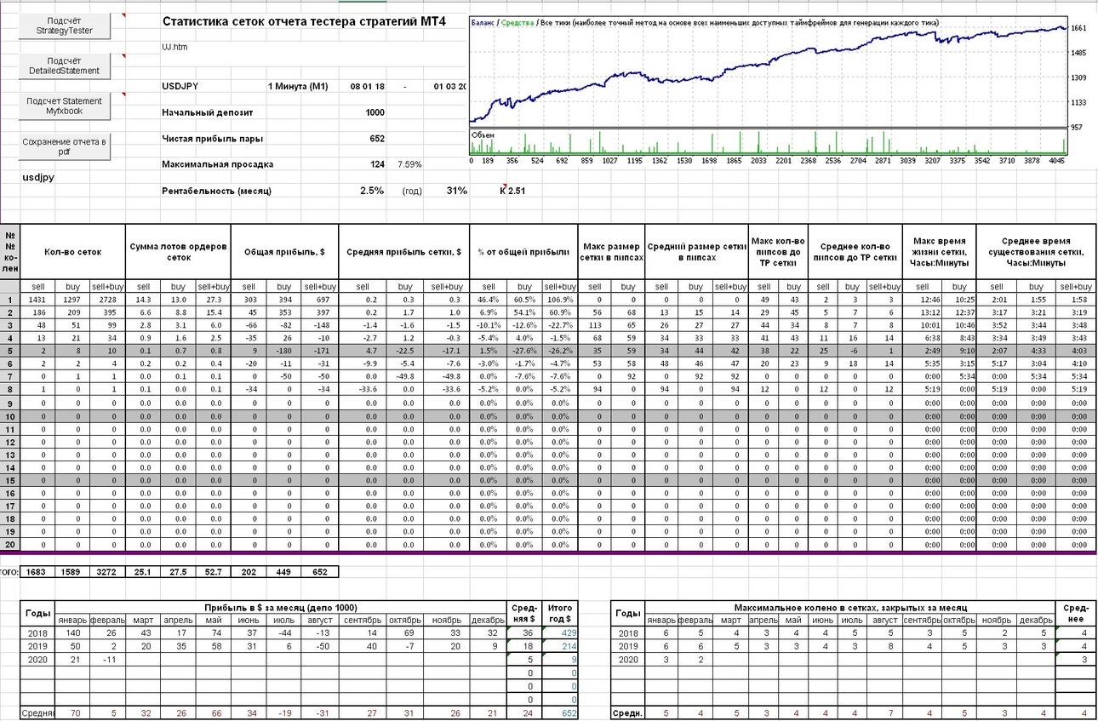The image size is (1098, 721).
Task: Run the Подсчёт DetailedStatement button
Action: pyautogui.click(x=66, y=66)
